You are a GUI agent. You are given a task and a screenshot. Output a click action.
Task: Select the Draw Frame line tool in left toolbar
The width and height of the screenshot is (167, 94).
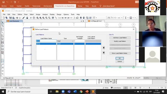click(3, 32)
